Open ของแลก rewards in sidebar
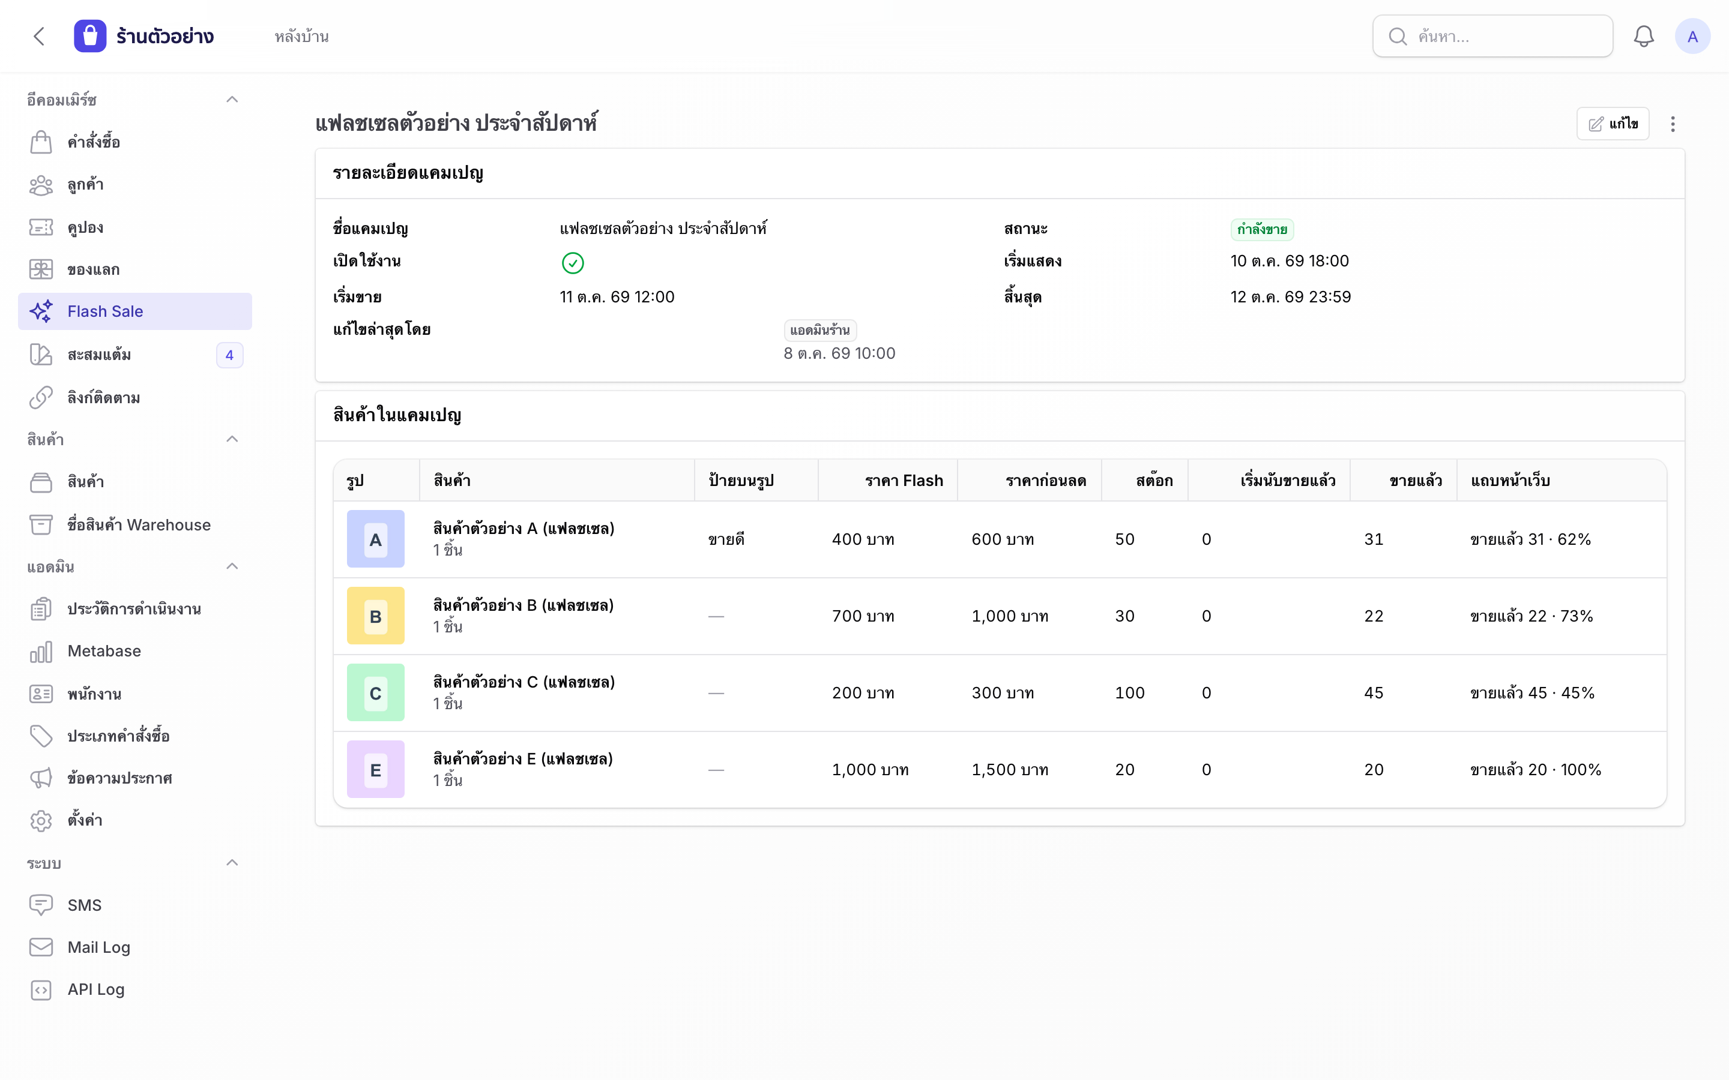Viewport: 1729px width, 1080px height. [x=135, y=269]
